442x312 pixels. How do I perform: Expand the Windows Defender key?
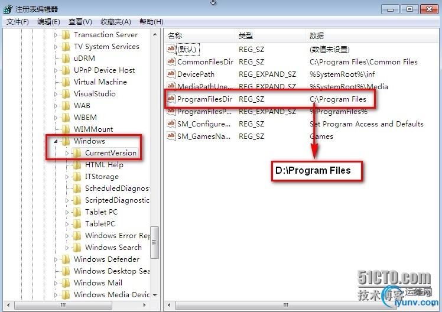click(56, 259)
